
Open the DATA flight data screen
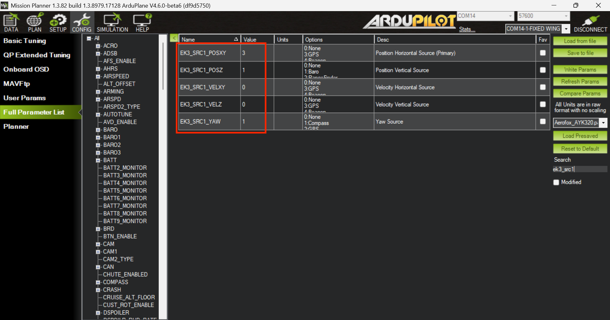click(11, 23)
